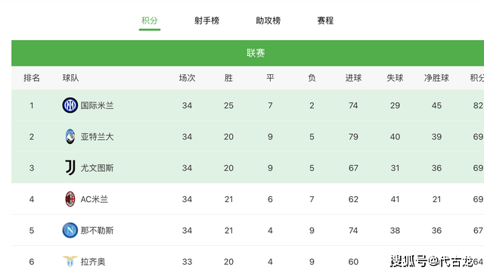Select the 赛程 tab
The image size is (484, 274).
(x=325, y=20)
